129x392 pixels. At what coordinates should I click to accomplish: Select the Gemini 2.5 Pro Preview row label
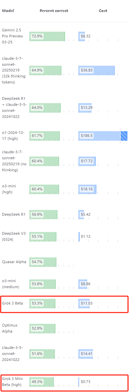[x=12, y=36]
